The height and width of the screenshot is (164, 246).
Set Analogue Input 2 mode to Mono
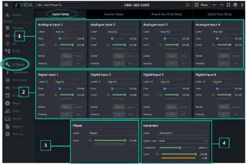[x=119, y=56]
